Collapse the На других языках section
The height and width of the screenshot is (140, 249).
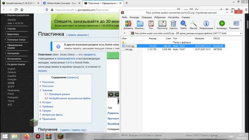point(16,64)
